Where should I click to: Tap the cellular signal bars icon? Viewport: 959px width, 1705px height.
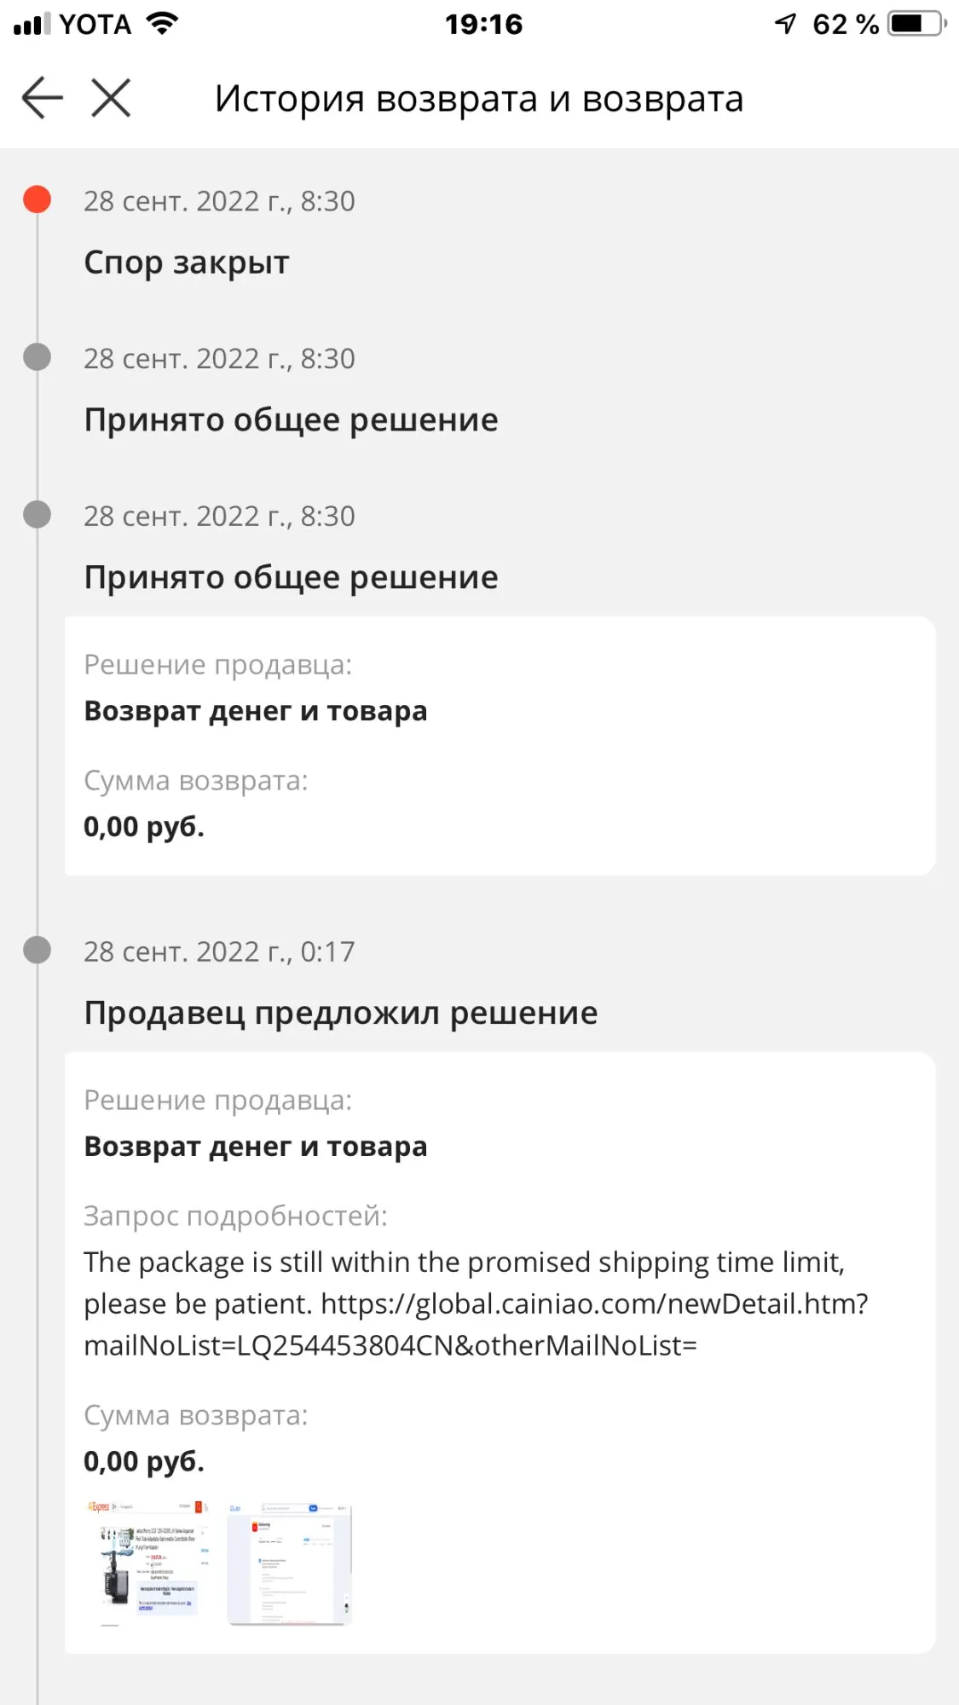(x=32, y=24)
